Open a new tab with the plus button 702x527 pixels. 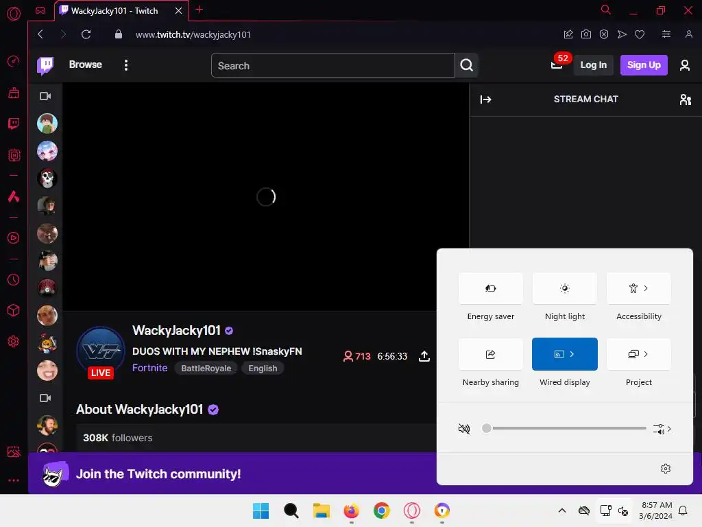pos(199,10)
